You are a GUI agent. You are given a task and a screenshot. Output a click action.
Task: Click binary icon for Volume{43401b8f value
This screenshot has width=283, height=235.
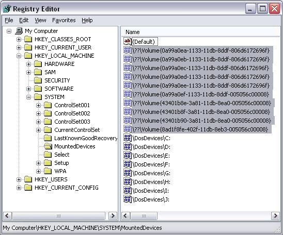(x=128, y=112)
